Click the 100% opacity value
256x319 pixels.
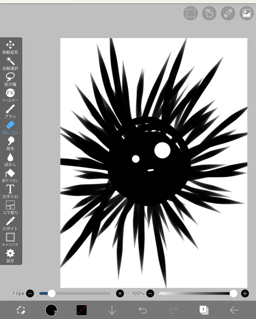[138, 293]
